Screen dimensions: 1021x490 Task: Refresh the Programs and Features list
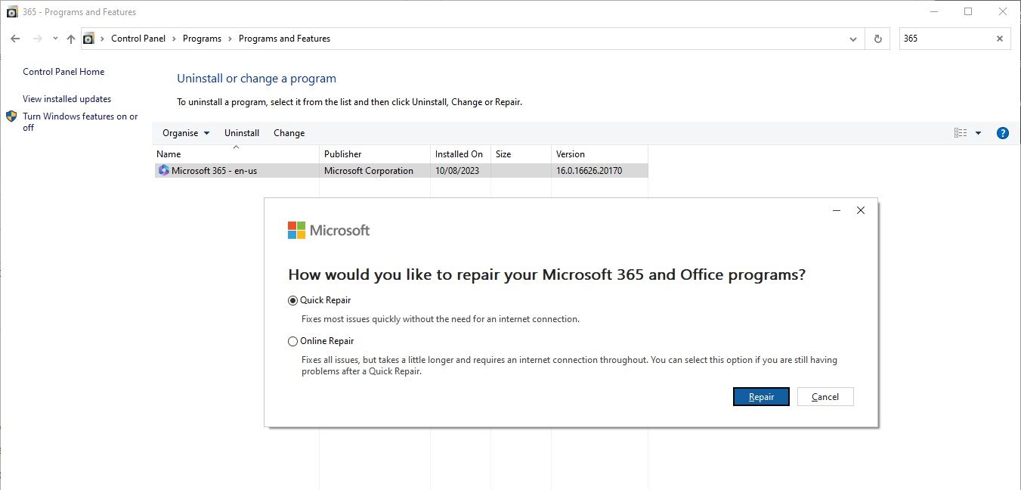coord(877,39)
